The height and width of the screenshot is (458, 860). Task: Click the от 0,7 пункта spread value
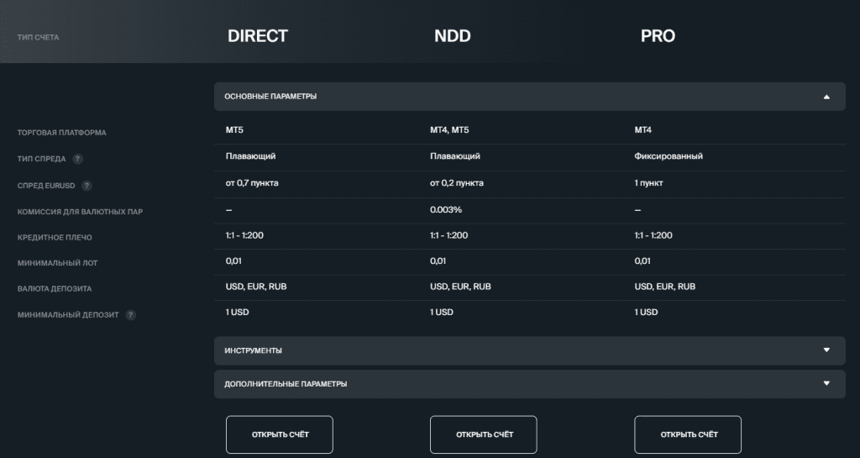click(x=251, y=182)
